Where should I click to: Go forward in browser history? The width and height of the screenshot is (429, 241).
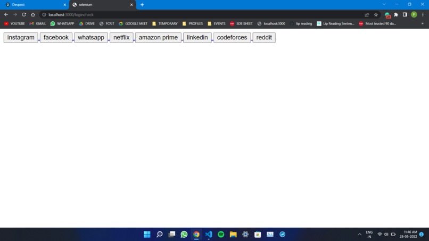pos(15,14)
